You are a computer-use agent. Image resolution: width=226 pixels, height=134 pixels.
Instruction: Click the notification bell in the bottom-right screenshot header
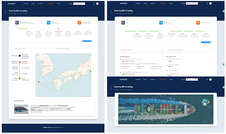click(x=207, y=79)
